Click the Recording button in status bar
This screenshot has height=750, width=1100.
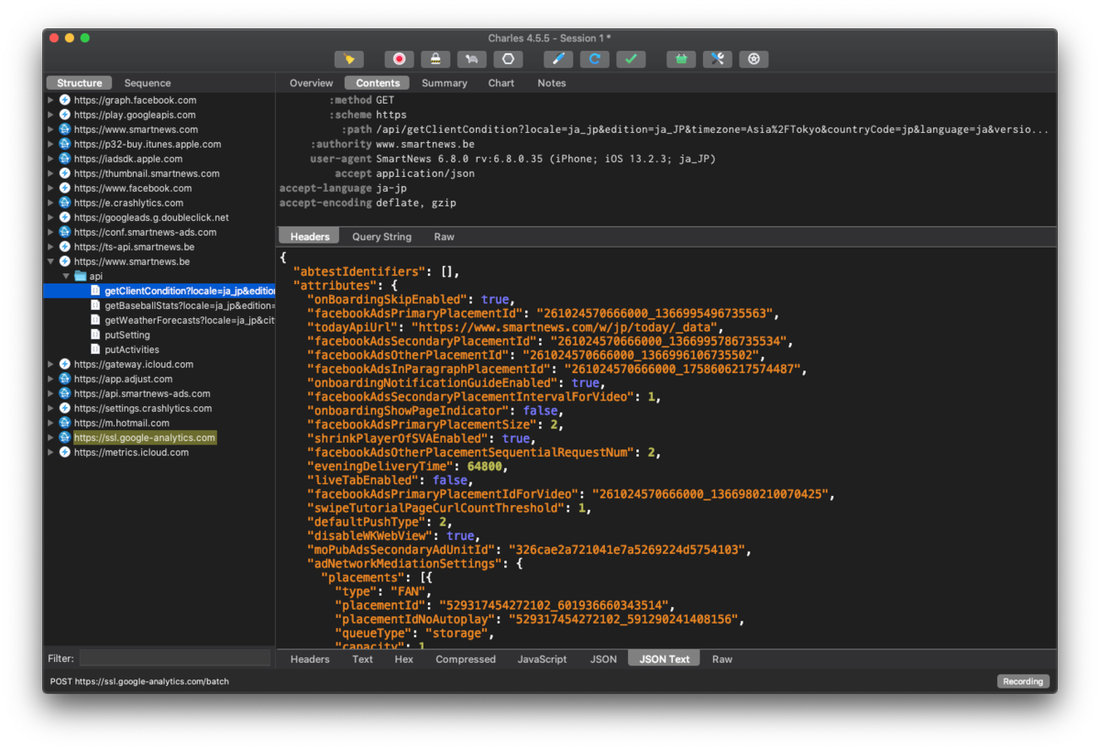click(x=1023, y=681)
